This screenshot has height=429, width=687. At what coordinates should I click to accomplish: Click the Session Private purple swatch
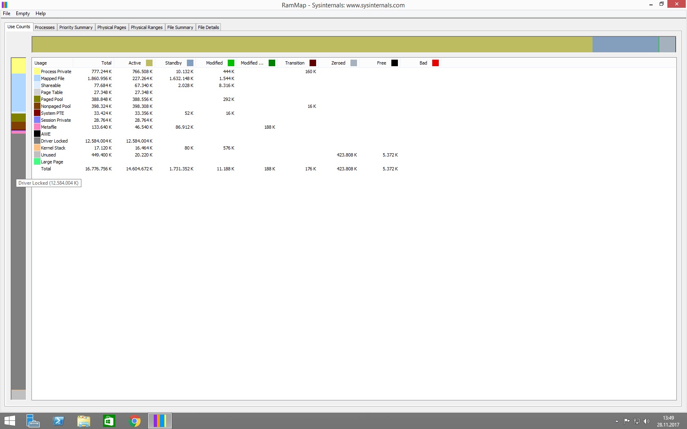click(37, 120)
